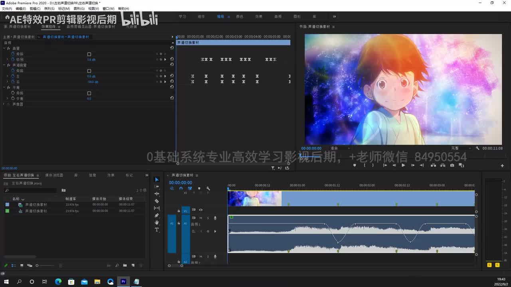The height and width of the screenshot is (287, 511).
Task: Open Microsoft Edge from taskbar
Action: [x=58, y=281]
